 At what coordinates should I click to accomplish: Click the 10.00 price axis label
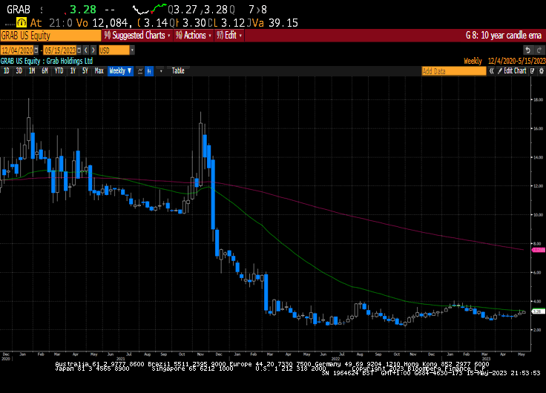tap(538, 215)
